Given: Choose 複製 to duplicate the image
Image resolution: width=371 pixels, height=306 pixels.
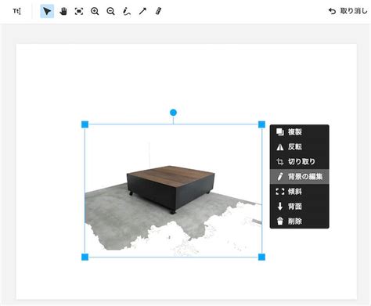Looking at the screenshot, I should (x=299, y=132).
